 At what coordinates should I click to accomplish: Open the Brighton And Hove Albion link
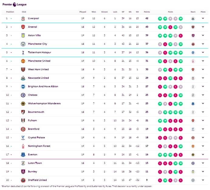pos(43,87)
